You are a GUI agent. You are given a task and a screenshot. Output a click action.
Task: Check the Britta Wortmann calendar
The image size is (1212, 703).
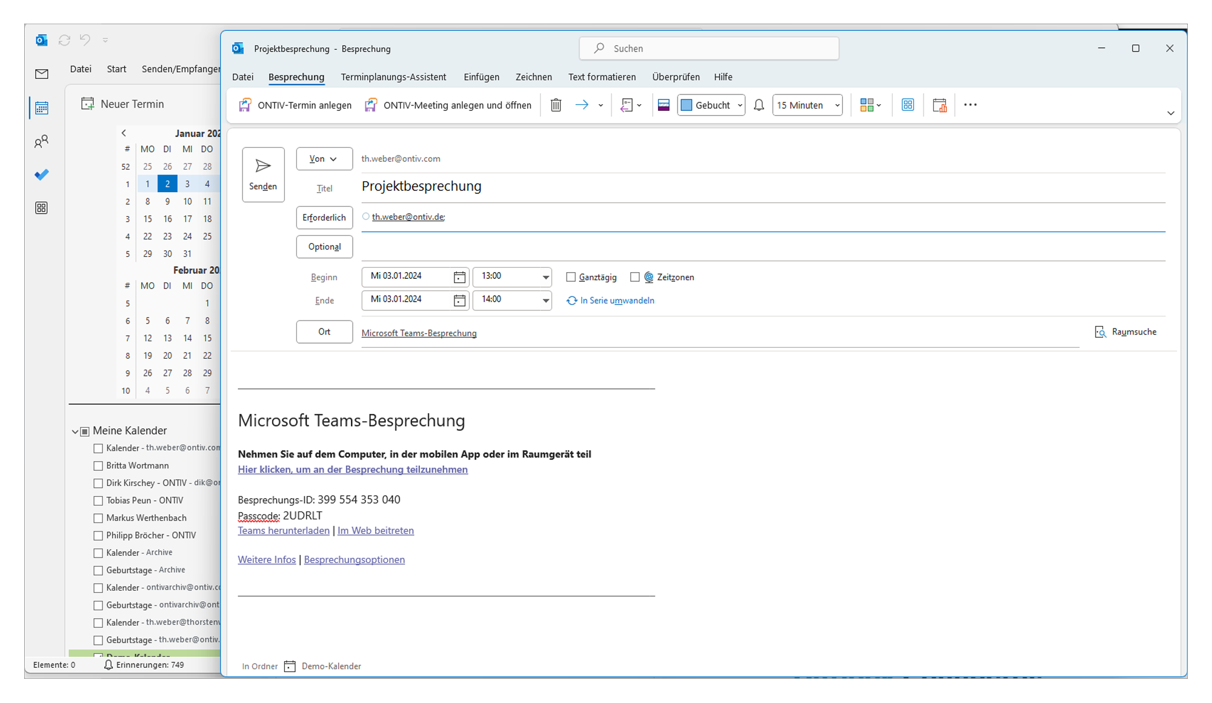[98, 466]
